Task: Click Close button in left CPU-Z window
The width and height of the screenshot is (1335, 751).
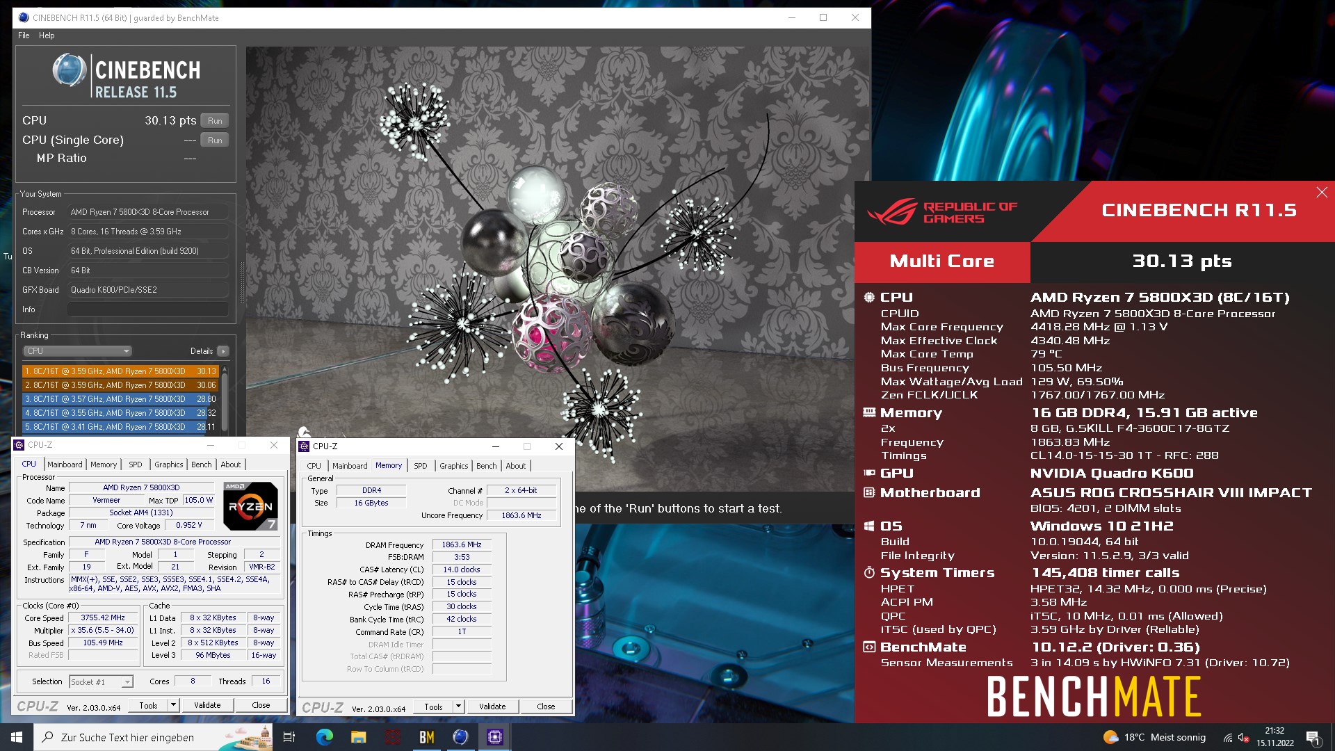Action: pos(261,706)
